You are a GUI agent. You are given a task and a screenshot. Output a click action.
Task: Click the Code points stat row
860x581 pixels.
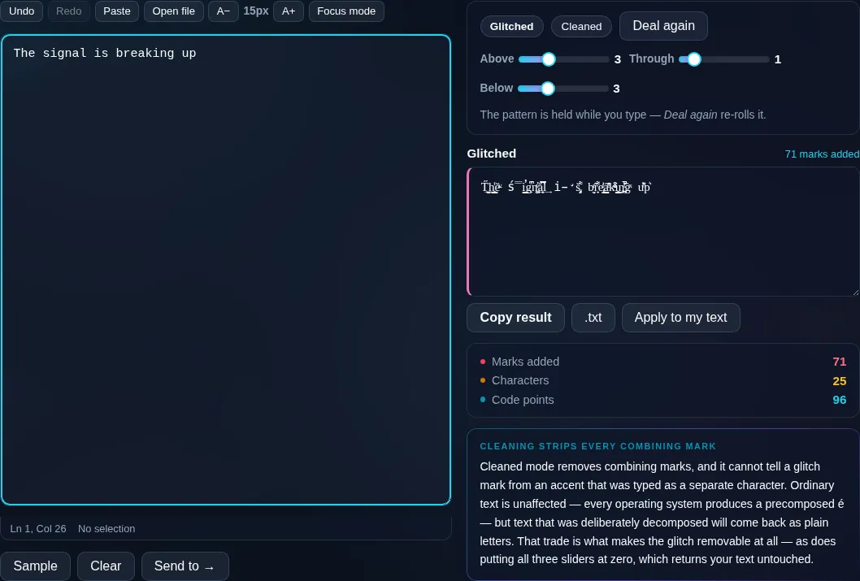tap(663, 400)
